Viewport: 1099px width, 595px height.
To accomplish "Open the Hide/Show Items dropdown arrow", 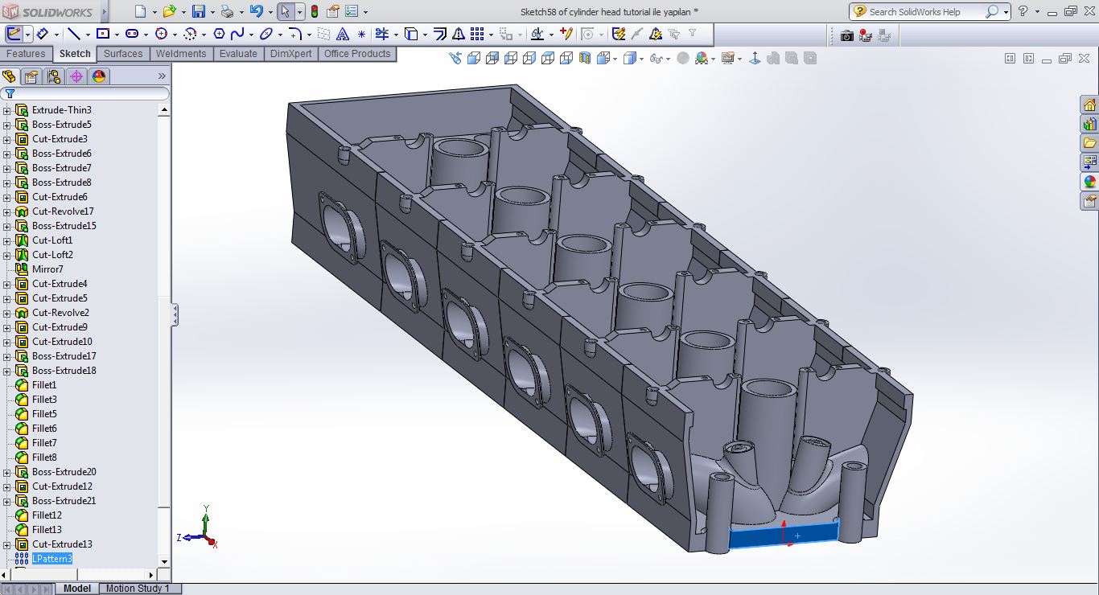I will pyautogui.click(x=668, y=59).
